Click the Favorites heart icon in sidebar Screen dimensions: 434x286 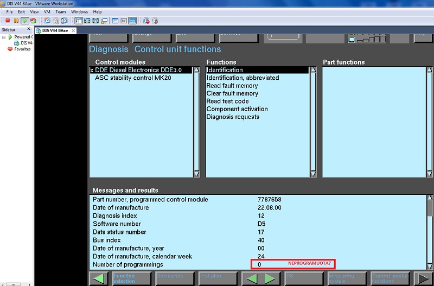coord(10,49)
